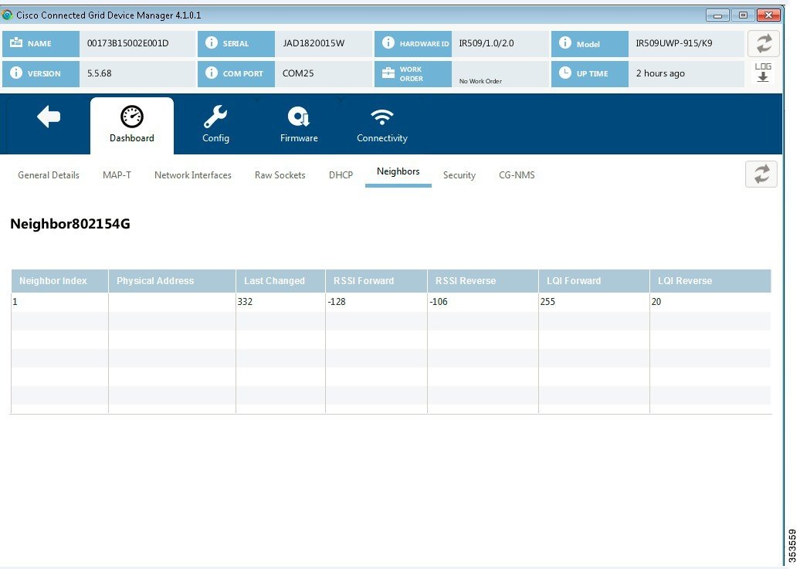The height and width of the screenshot is (569, 800).
Task: Sort by LQI Forward column header
Action: [595, 281]
